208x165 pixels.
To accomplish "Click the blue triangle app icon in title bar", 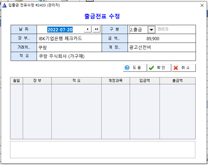I will [x=4, y=5].
